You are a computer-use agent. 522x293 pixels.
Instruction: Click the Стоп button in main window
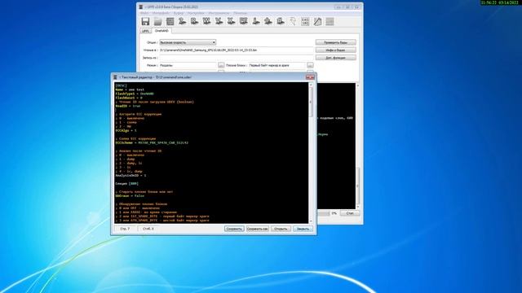350,213
